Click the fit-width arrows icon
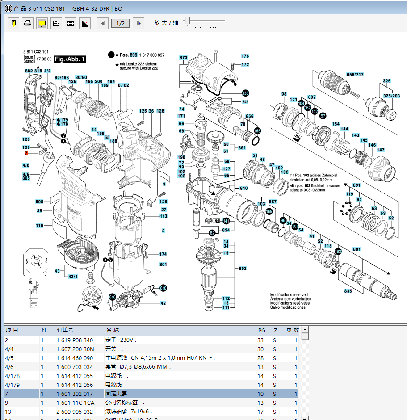The width and height of the screenshot is (407, 420). [x=71, y=24]
